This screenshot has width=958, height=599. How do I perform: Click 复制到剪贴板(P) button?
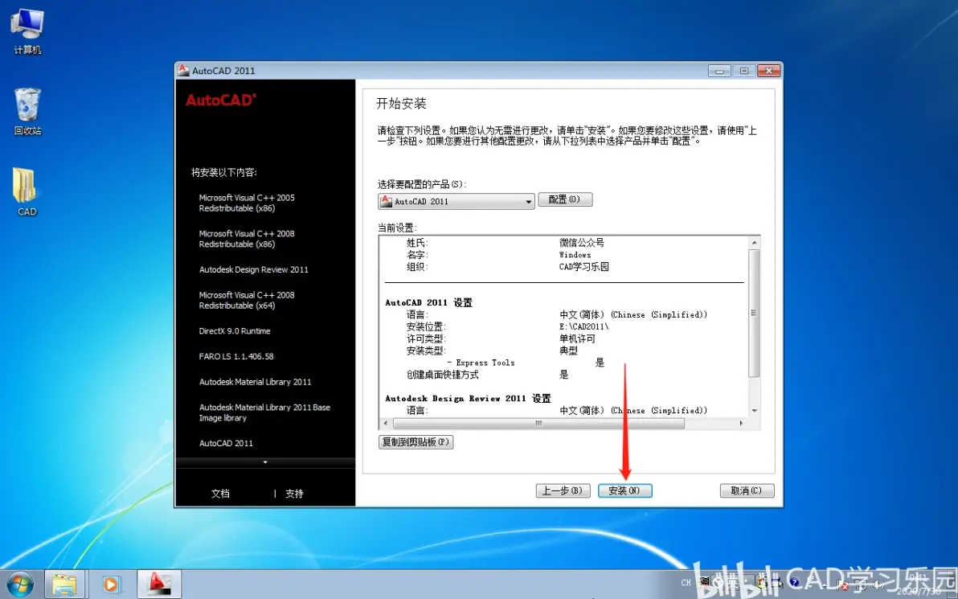point(416,442)
